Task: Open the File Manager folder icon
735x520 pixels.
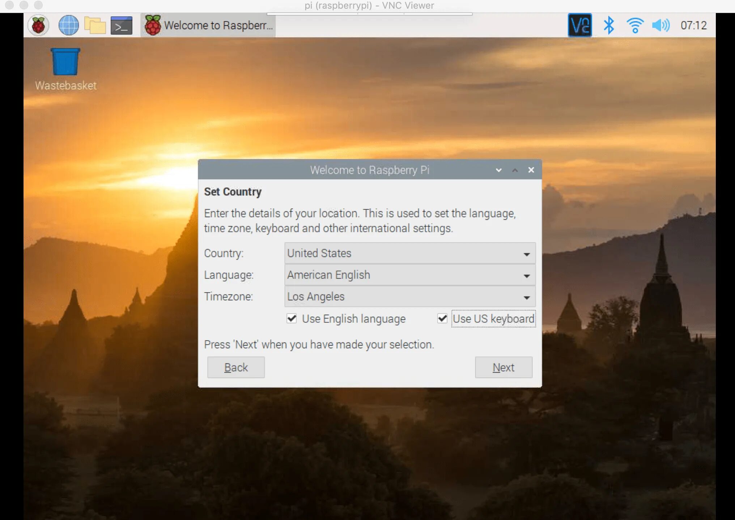Action: tap(95, 25)
